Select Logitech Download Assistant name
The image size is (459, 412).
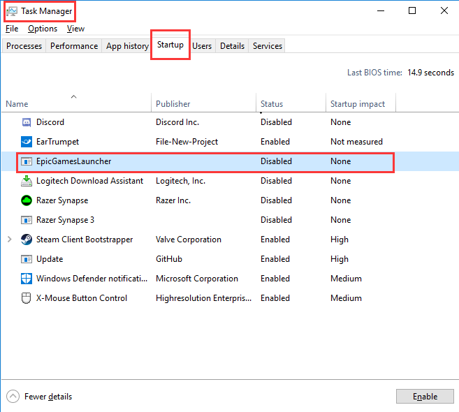[x=89, y=181]
